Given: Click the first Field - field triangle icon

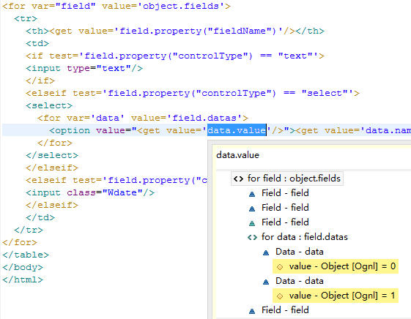Looking at the screenshot, I should click(252, 194).
